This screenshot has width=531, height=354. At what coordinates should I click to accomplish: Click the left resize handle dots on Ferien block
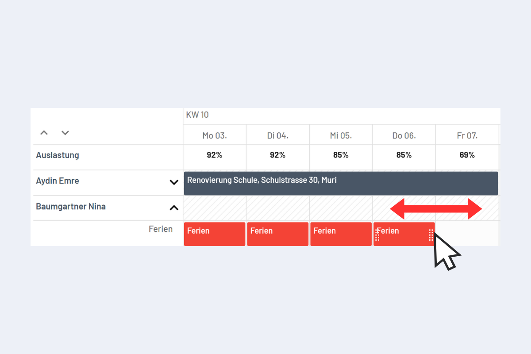coord(377,234)
